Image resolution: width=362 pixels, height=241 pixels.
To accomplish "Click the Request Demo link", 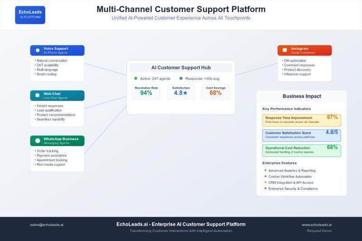I will click(x=319, y=231).
